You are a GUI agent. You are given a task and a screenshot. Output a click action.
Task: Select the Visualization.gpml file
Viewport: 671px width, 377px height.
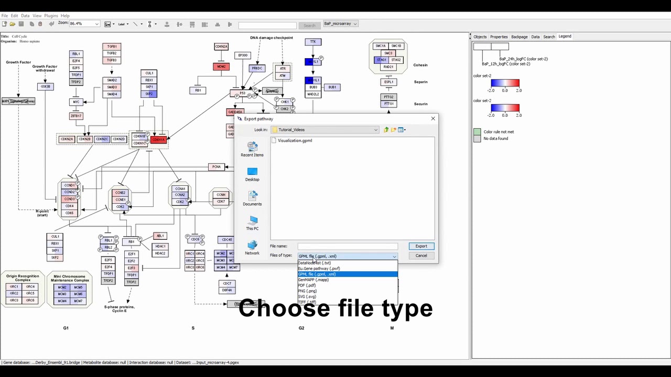pos(291,141)
